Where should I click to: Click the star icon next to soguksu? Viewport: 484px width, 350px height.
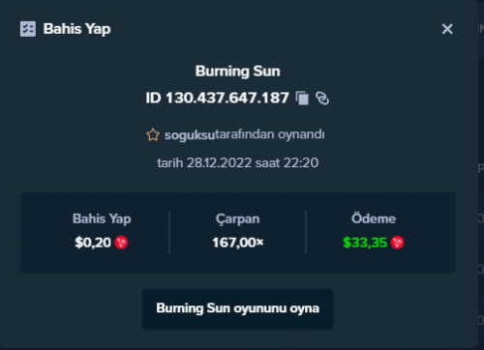[153, 134]
